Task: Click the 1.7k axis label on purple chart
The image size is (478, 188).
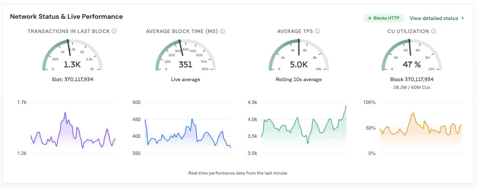Action: click(22, 102)
